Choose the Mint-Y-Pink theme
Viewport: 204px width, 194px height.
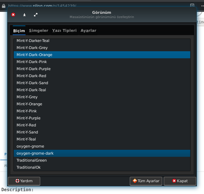coord(102,111)
